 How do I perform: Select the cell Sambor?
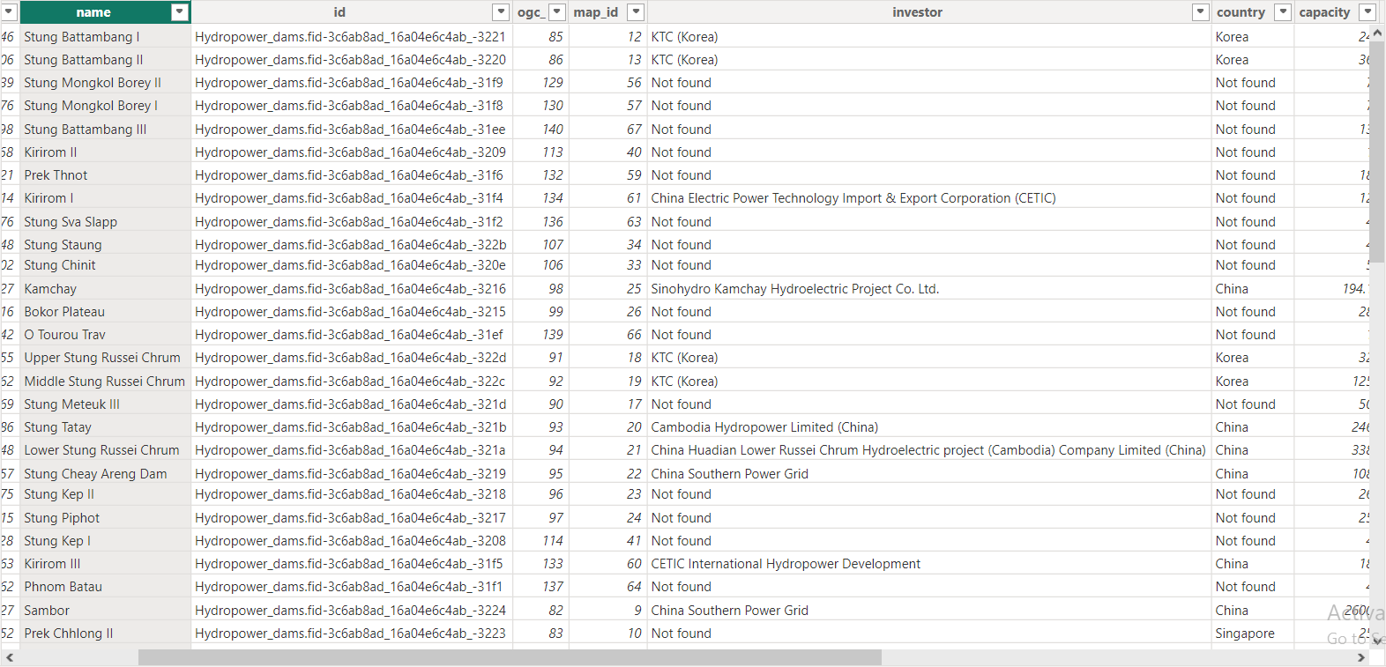coord(105,611)
